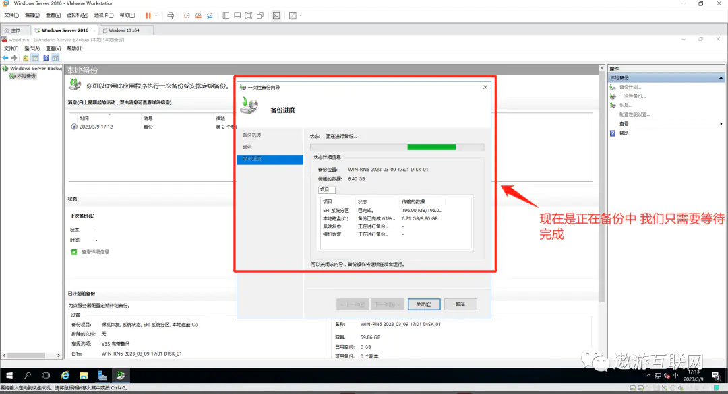728x394 pixels.
Task: Open wbadmin 帮助(H) menu
Action: [75, 48]
